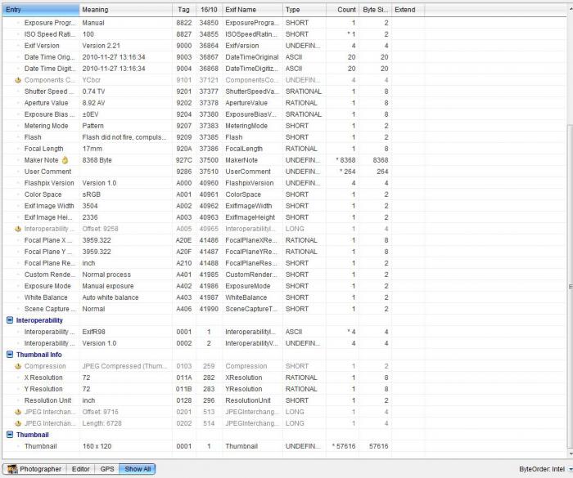Collapse the Thumbnail group
Viewport: 573px width, 478px height.
10,435
